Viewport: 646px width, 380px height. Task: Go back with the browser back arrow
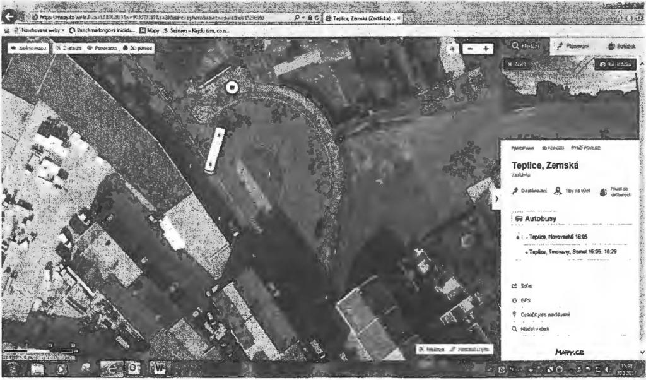(10, 16)
